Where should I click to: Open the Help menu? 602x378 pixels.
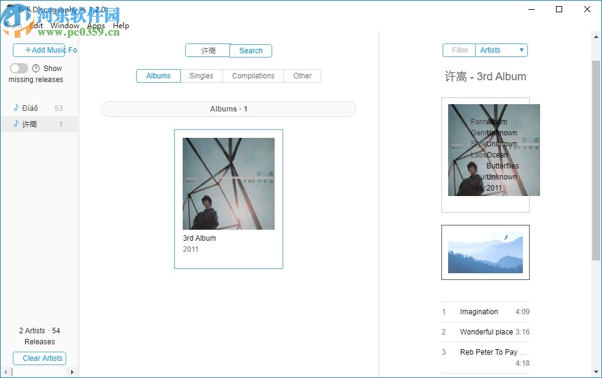point(121,25)
